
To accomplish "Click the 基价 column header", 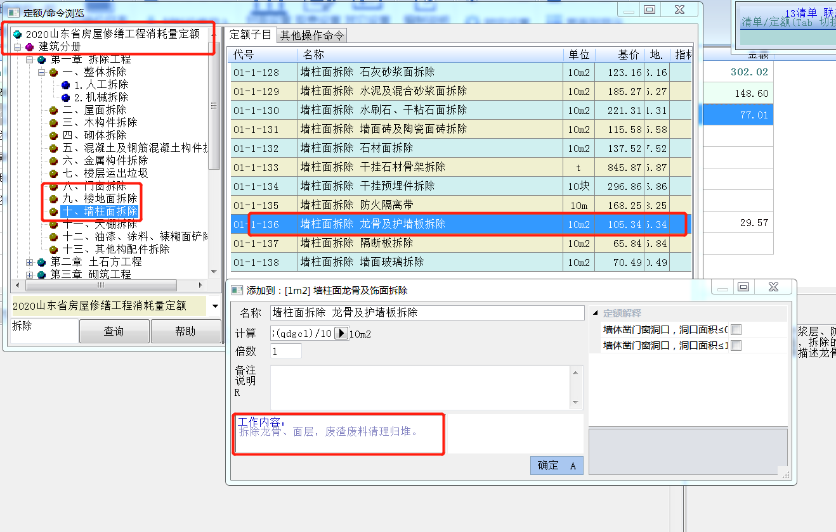I will [620, 54].
